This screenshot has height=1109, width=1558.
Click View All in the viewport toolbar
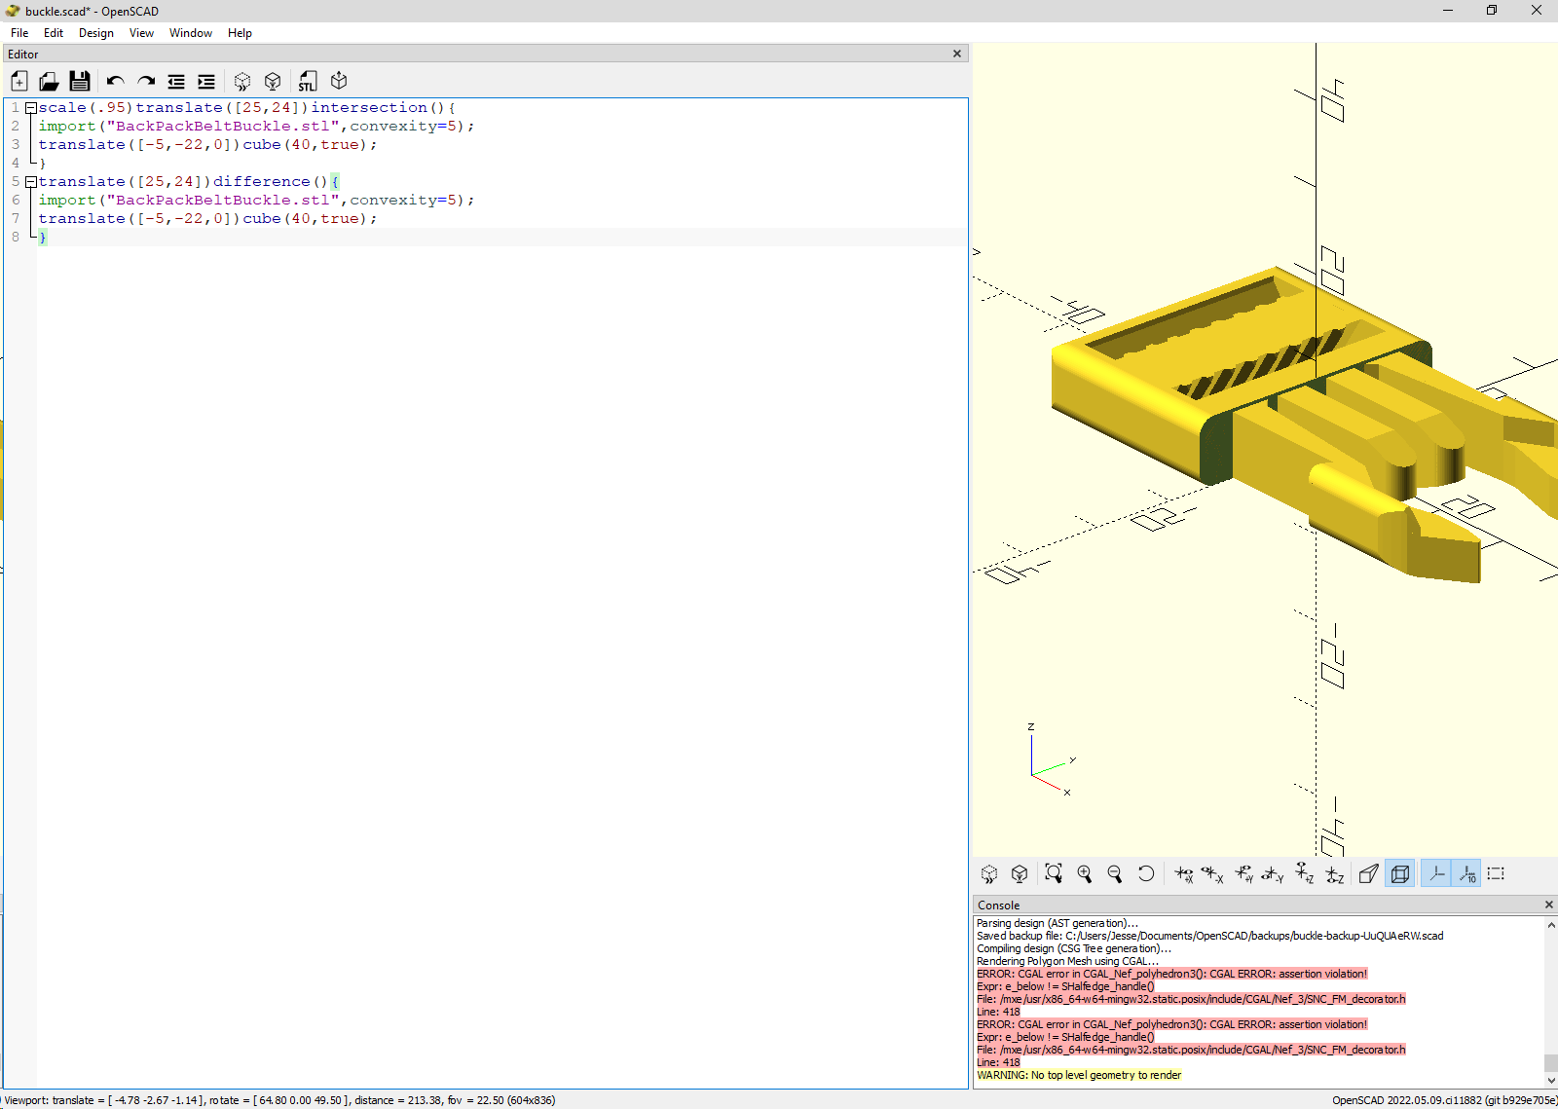pyautogui.click(x=1054, y=873)
